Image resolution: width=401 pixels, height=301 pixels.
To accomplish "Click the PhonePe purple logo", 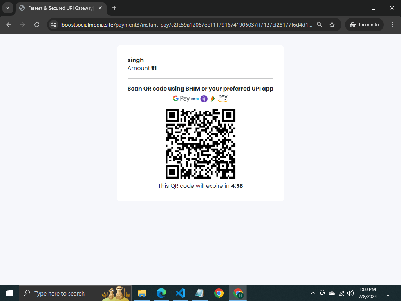I will 204,98.
